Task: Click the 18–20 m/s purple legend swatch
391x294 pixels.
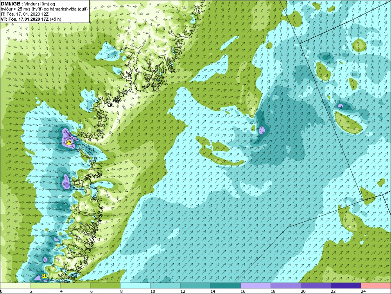Action: tap(286, 285)
